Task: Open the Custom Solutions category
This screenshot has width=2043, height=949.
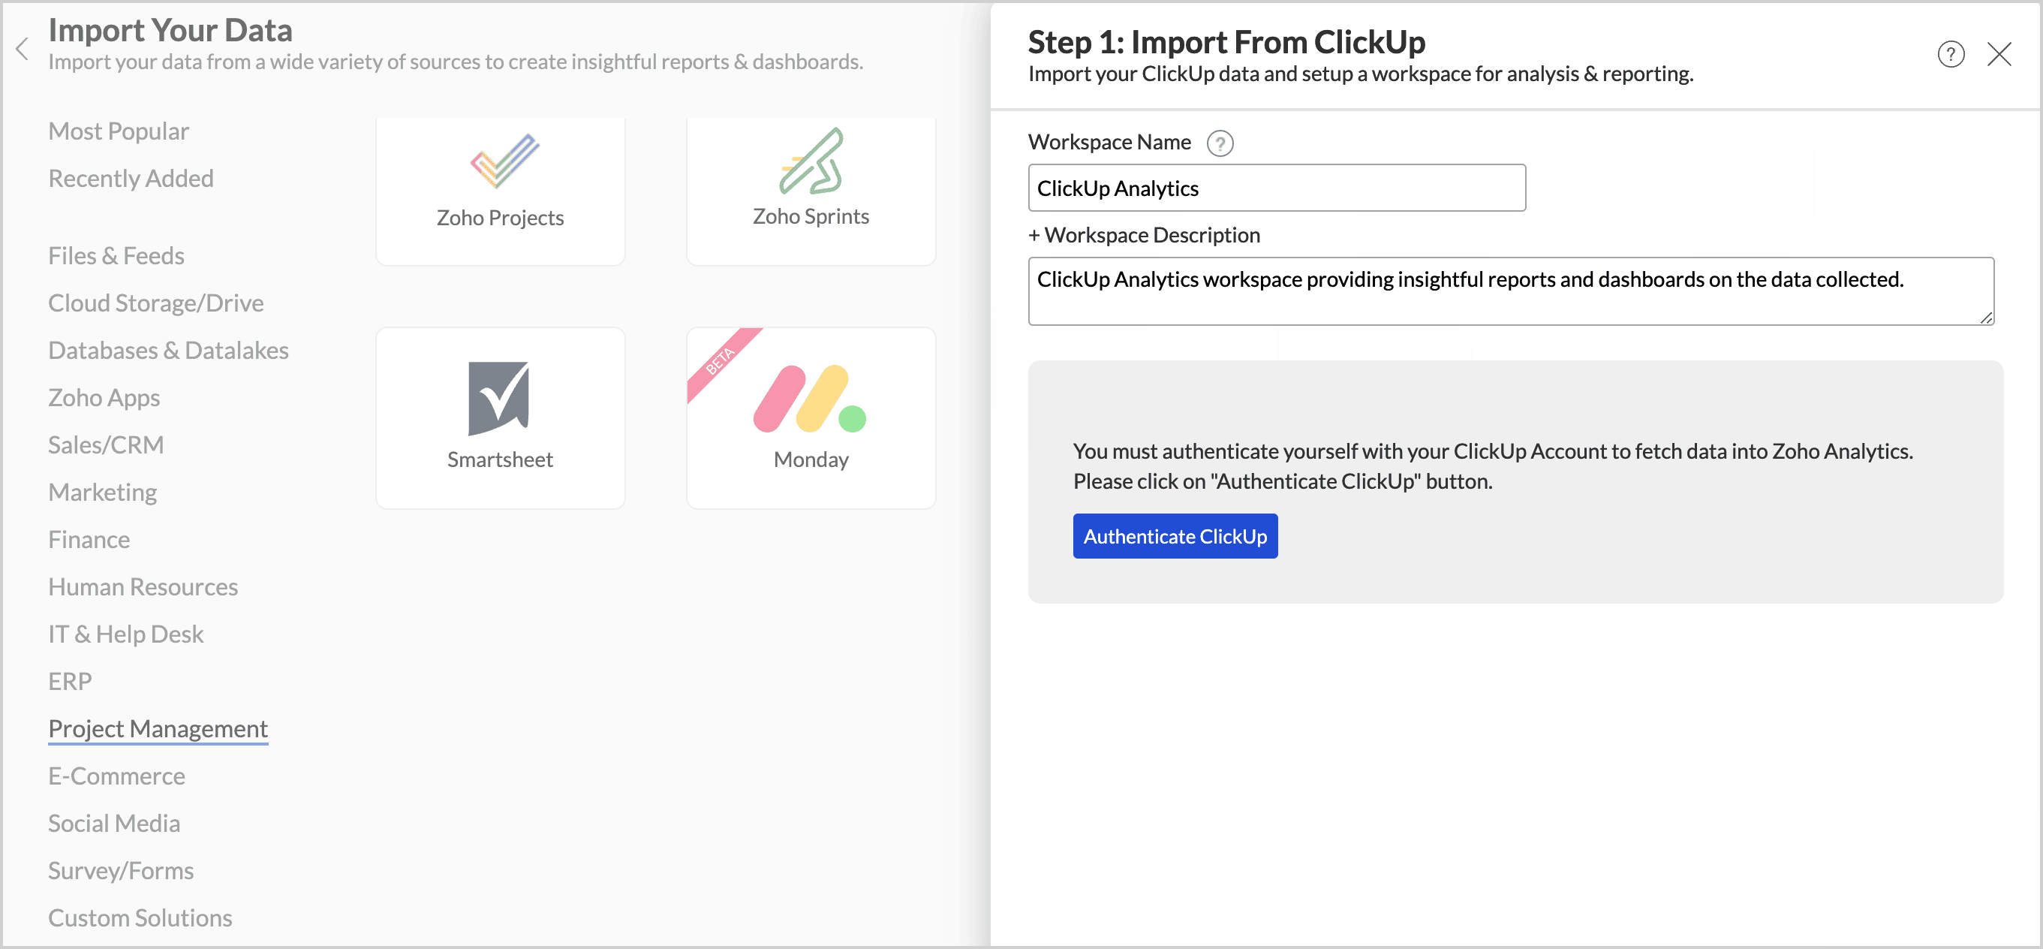Action: coord(140,918)
